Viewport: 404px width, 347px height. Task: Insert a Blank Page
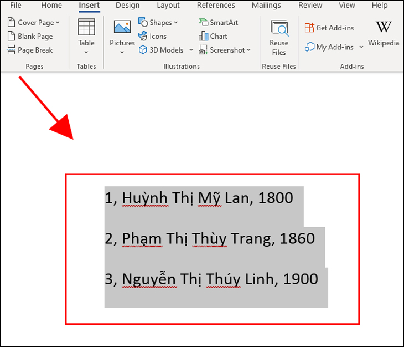[30, 37]
